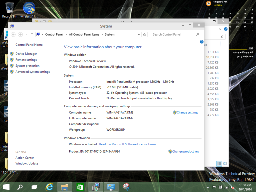This screenshot has height=192, width=256.
Task: Open the Snipping Tool taskbar icon
Action: pyautogui.click(x=126, y=187)
